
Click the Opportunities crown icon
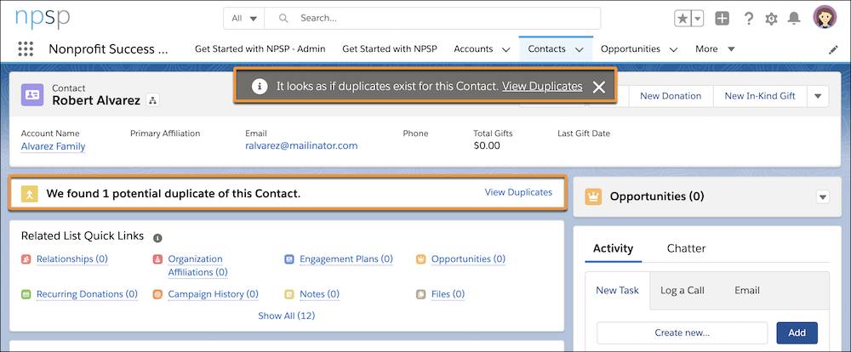pos(593,196)
